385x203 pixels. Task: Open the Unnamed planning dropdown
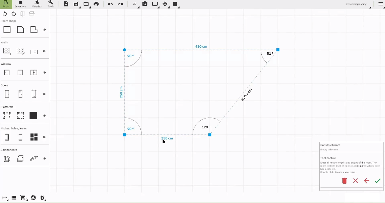click(357, 4)
